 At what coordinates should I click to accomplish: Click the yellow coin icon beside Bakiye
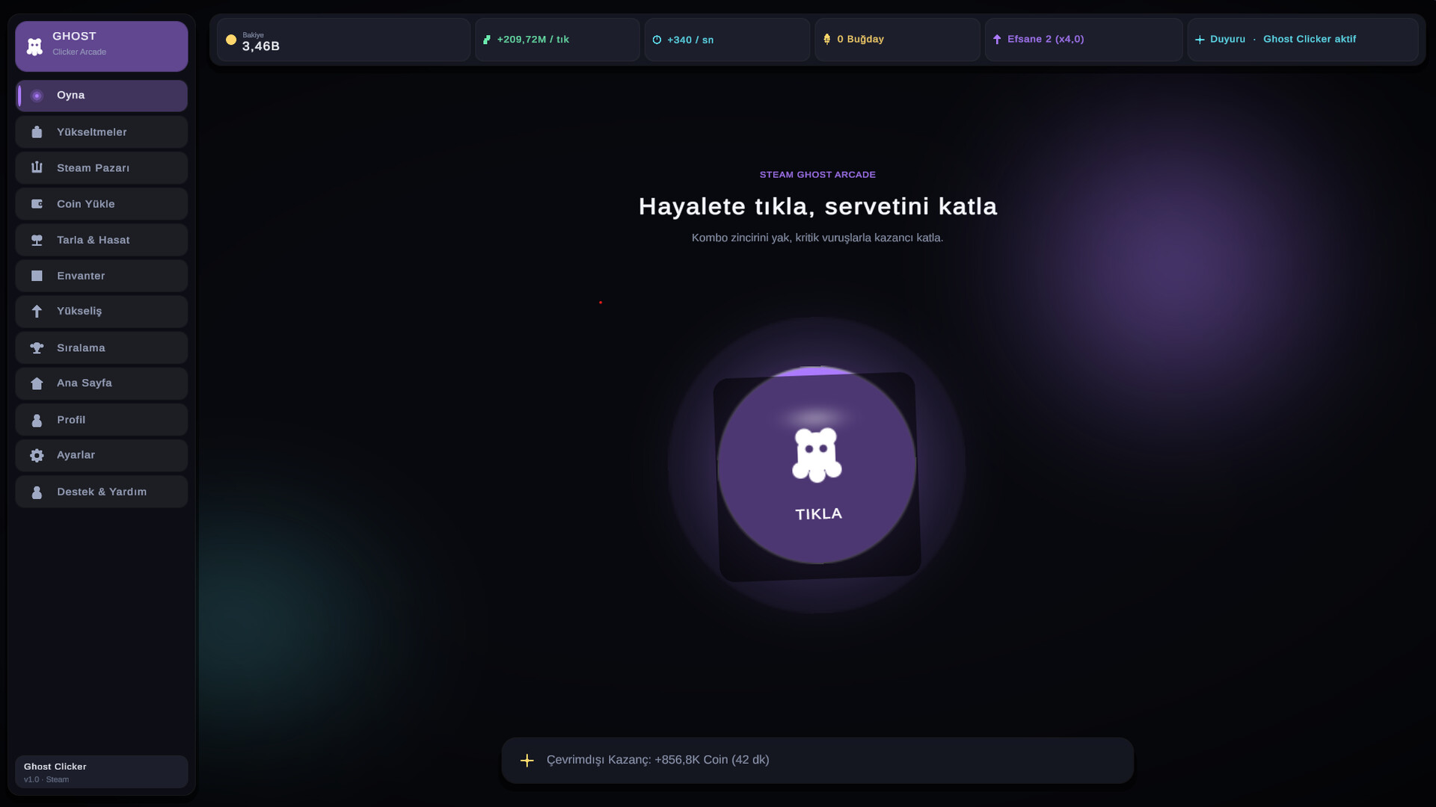[x=231, y=40]
